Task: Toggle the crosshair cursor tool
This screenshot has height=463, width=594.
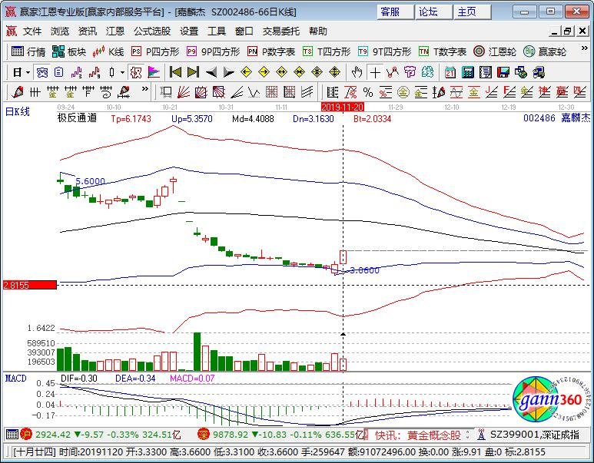Action: [376, 72]
